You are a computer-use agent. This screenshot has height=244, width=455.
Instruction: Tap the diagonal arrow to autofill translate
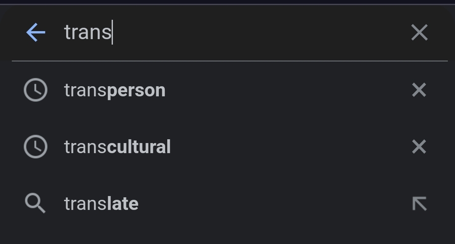click(419, 203)
